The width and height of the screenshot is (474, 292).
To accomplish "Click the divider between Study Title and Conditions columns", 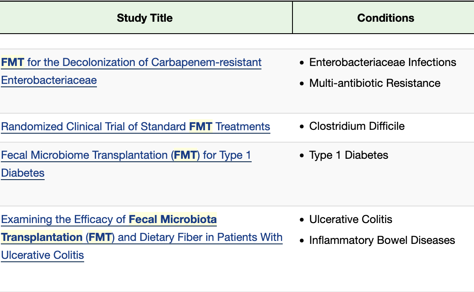I will point(293,18).
